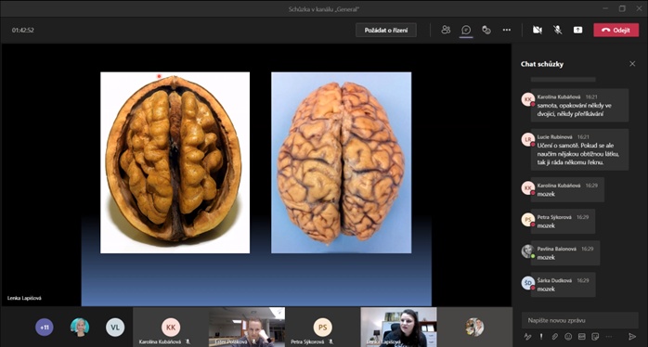Click Šárka Dudková's 'mozek' message
The image size is (648, 347).
[564, 285]
